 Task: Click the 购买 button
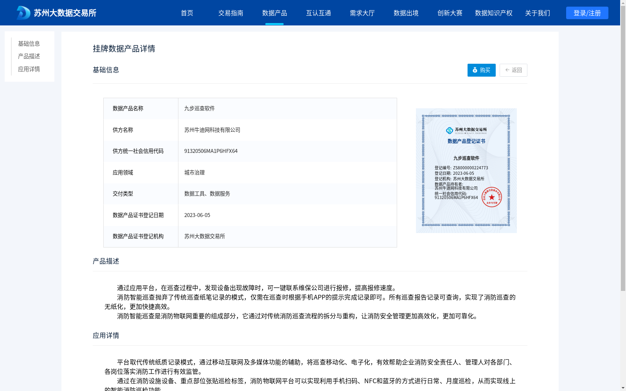482,70
